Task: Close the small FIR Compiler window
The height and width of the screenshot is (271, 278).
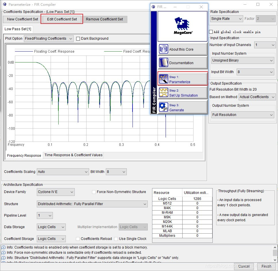Action: pyautogui.click(x=201, y=7)
